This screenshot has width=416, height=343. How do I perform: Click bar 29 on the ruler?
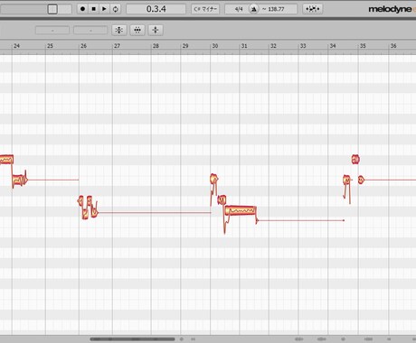click(185, 46)
